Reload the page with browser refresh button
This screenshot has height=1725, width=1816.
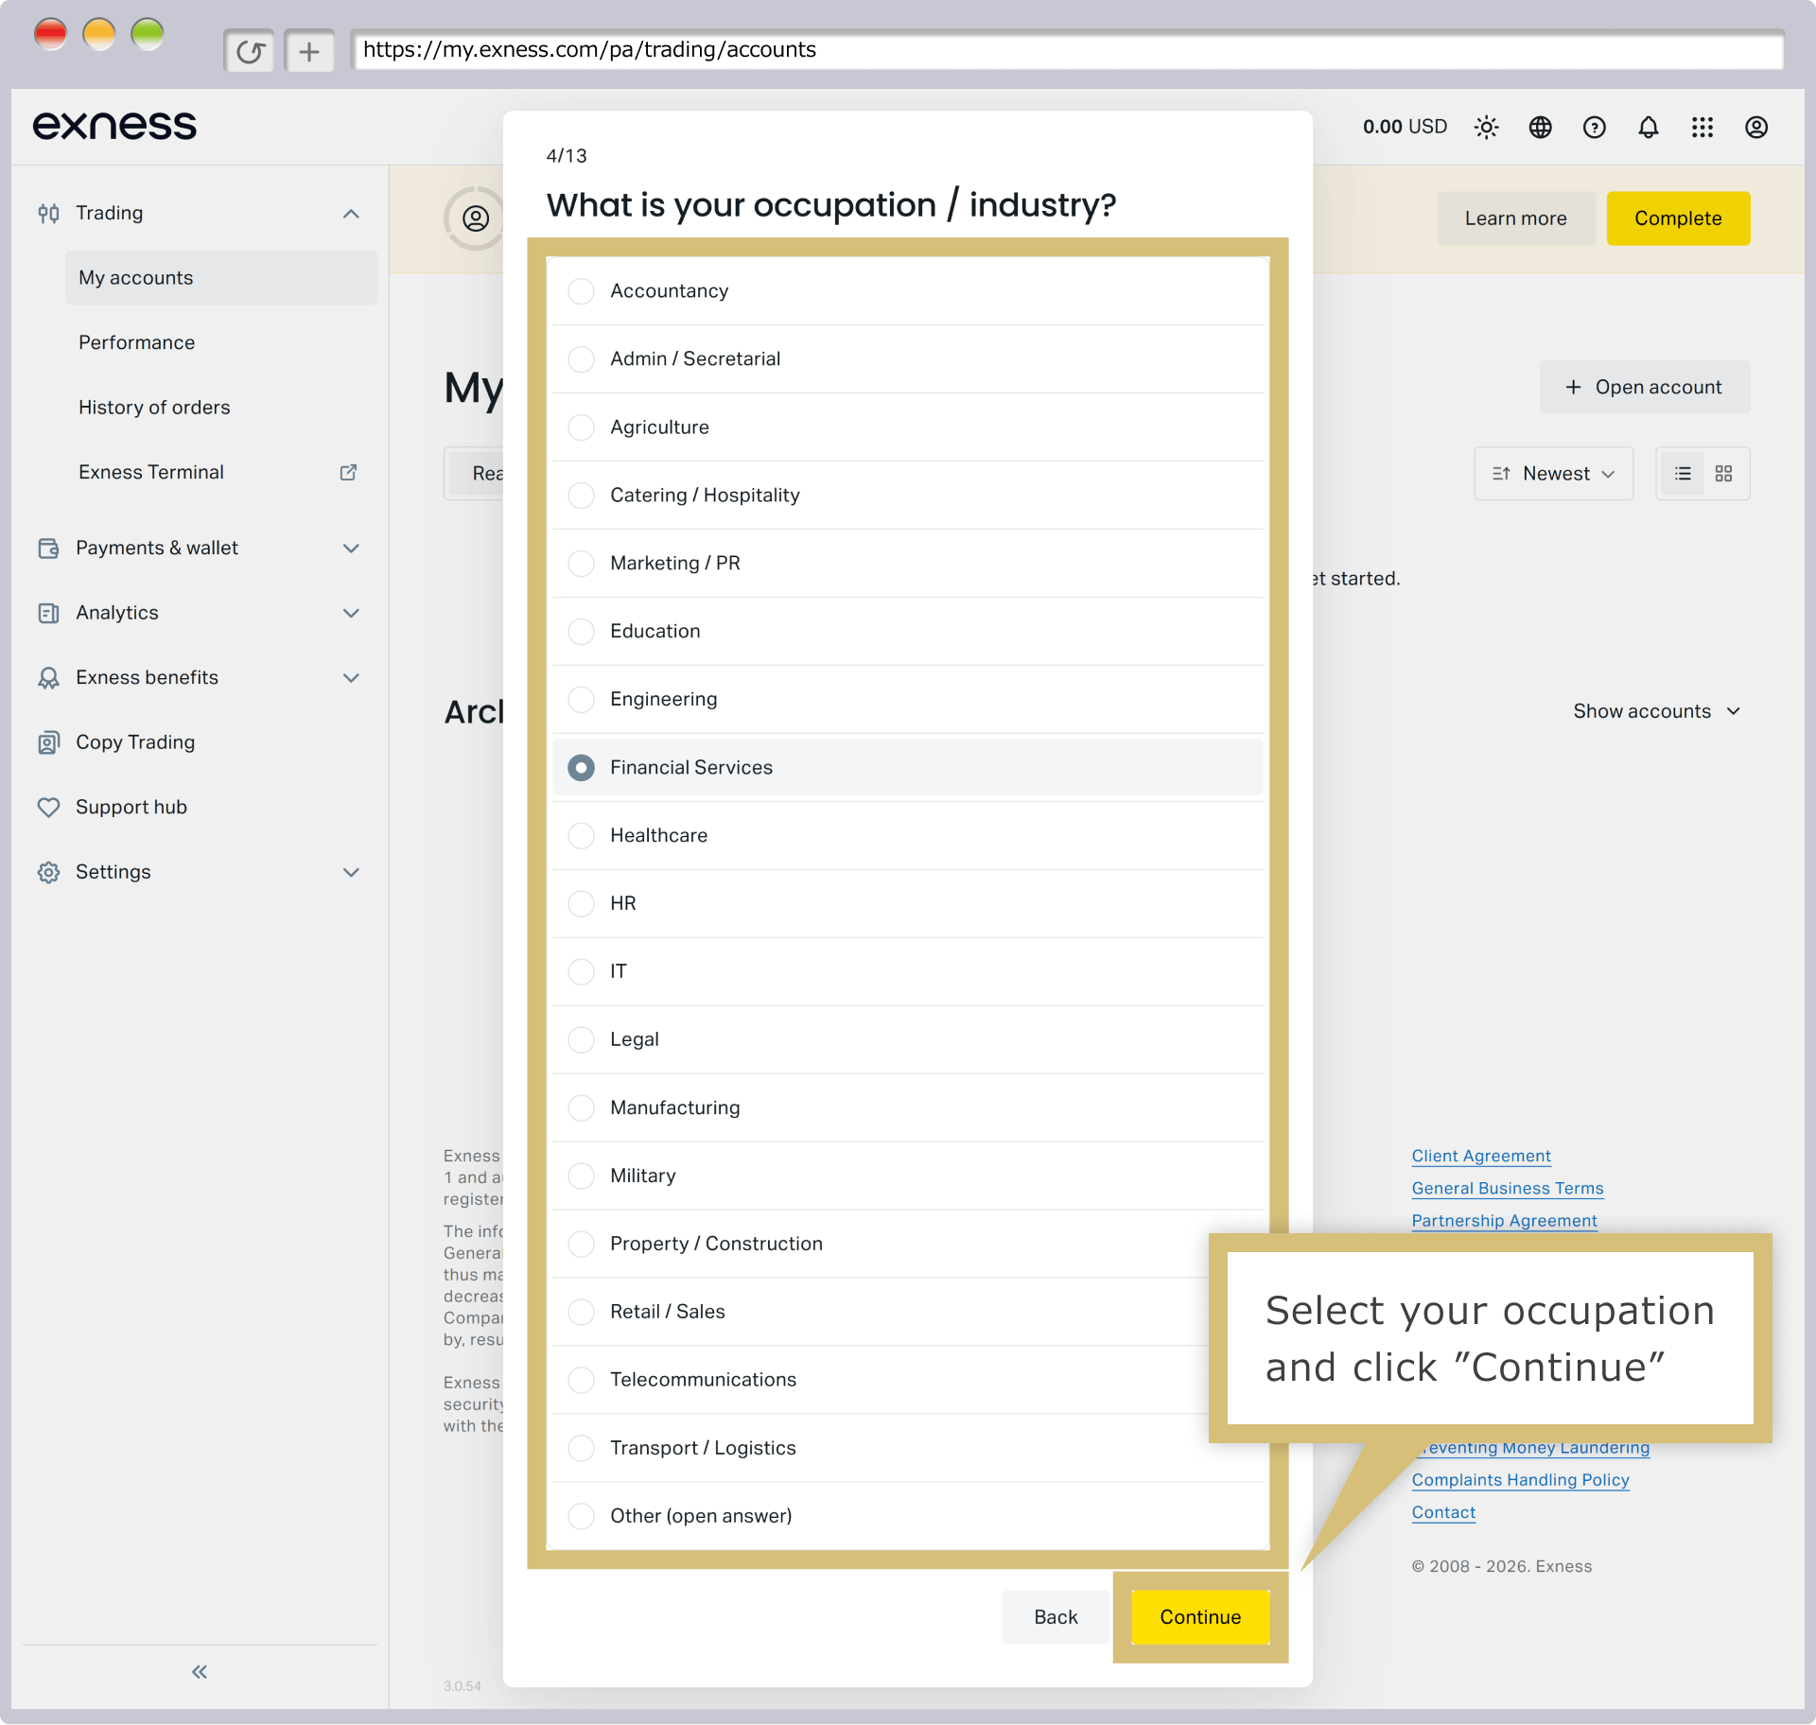[250, 51]
